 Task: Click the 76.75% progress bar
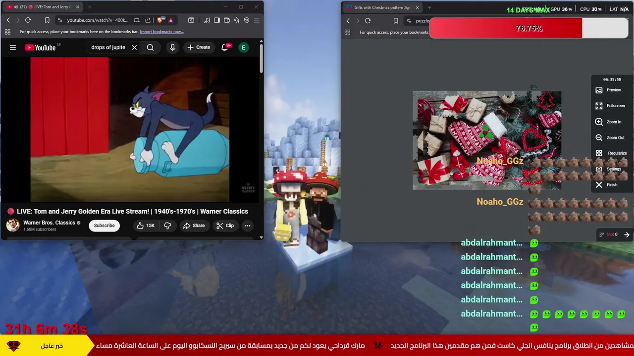(x=528, y=28)
